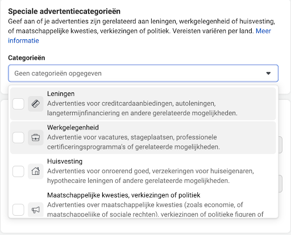Click the 'Categorieën' field label
Image resolution: width=291 pixels, height=235 pixels.
27,58
